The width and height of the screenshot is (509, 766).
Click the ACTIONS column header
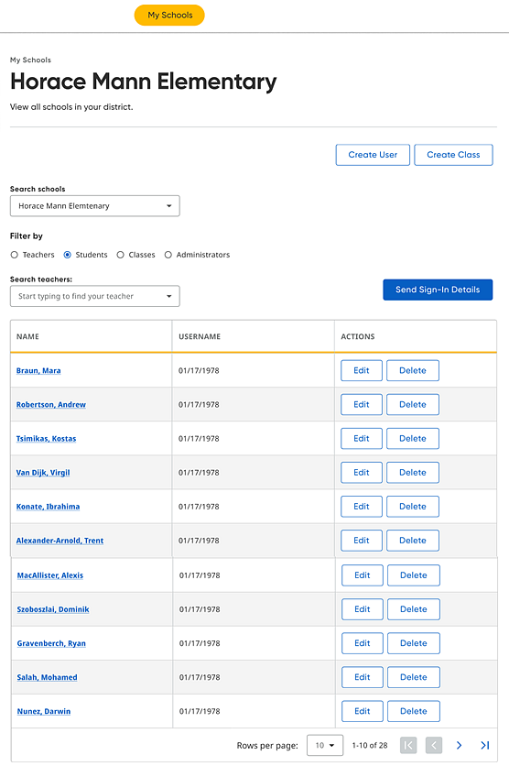tap(358, 336)
